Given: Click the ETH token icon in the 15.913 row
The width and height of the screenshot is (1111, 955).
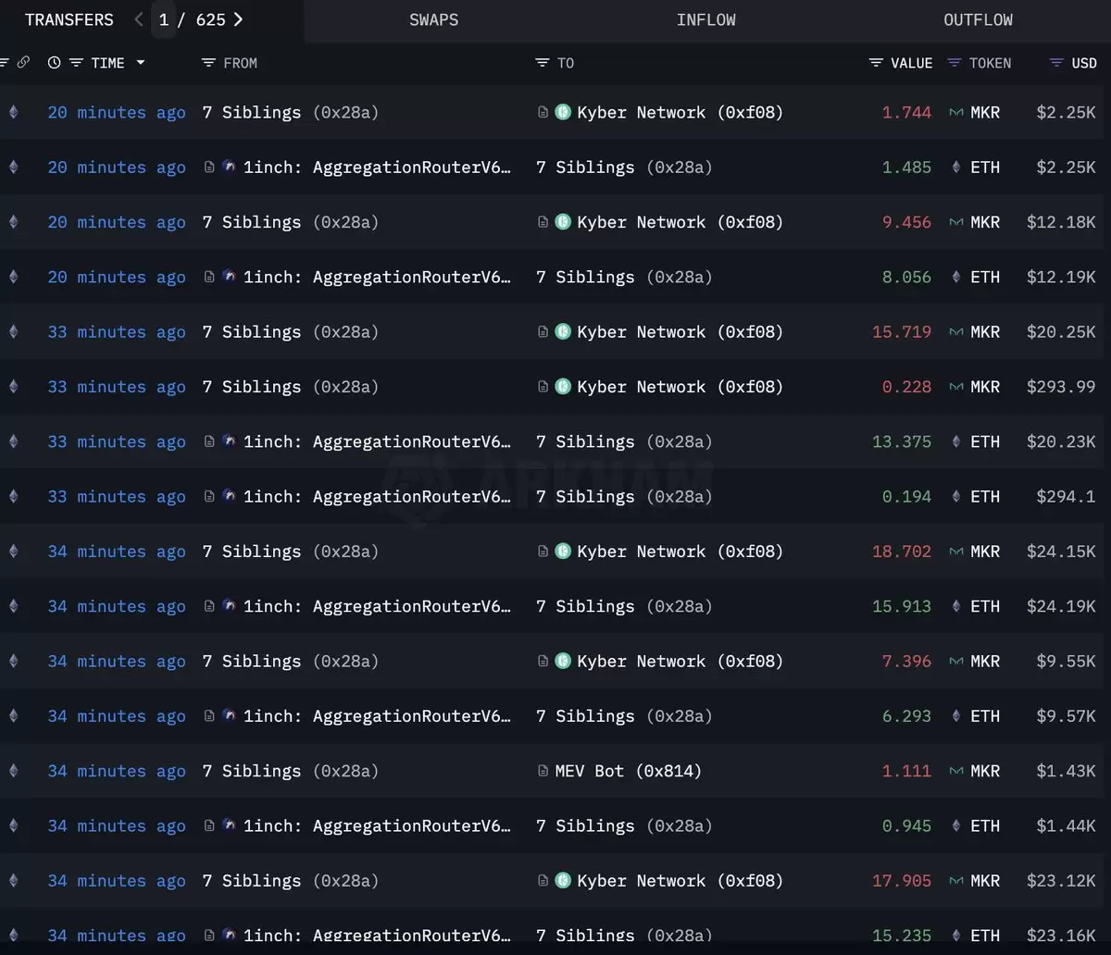Looking at the screenshot, I should pos(956,607).
